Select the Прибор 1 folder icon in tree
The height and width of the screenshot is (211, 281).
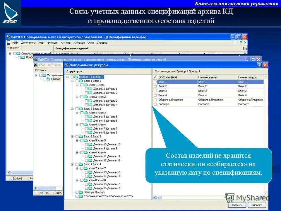tap(76, 77)
